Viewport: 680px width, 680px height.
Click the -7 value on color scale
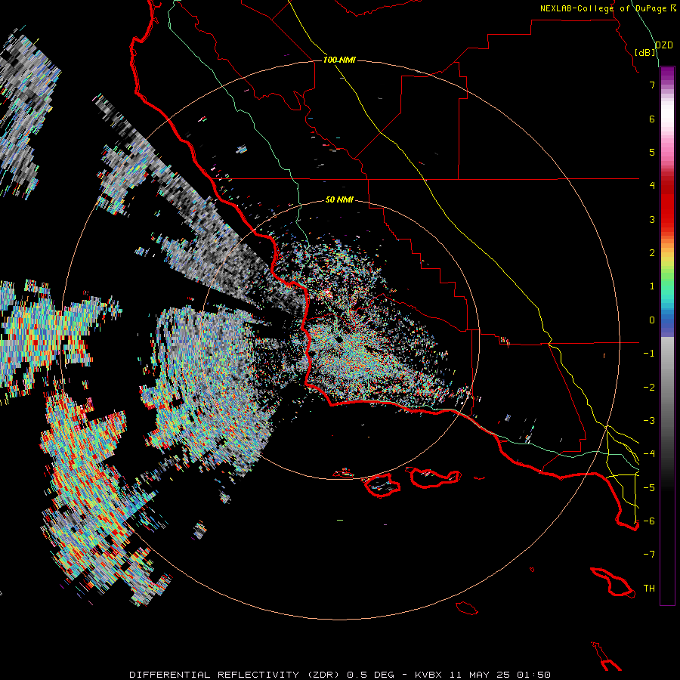point(649,555)
